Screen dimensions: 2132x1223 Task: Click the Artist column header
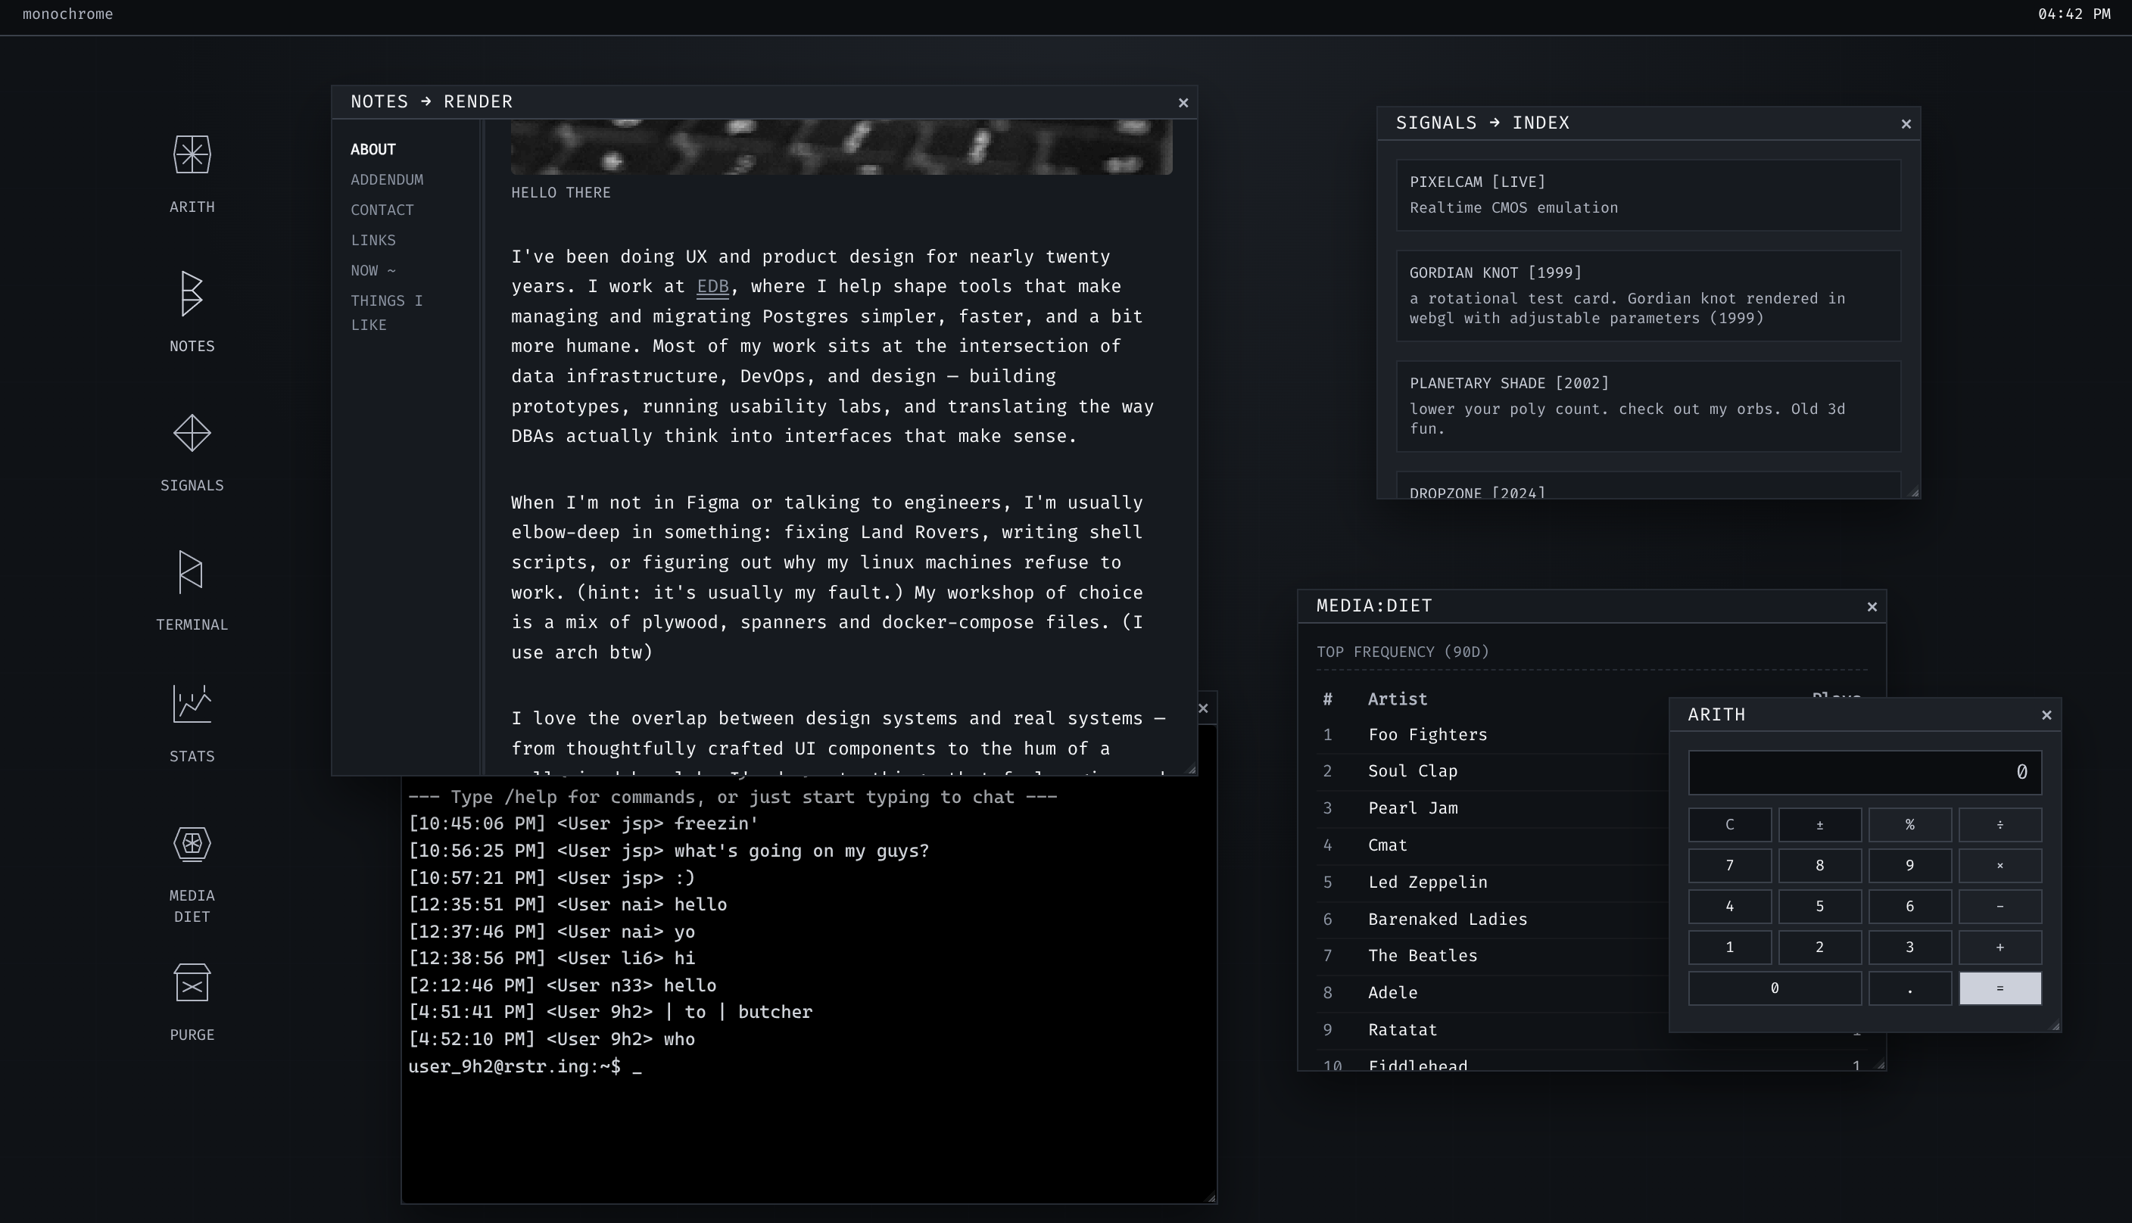pyautogui.click(x=1397, y=699)
